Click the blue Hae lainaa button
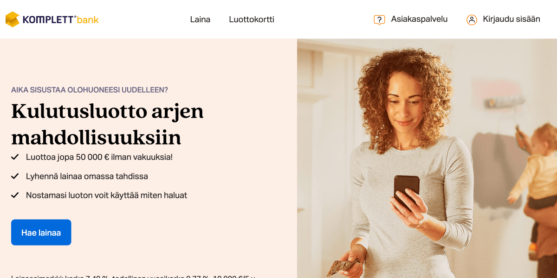This screenshot has width=557, height=278. 41,232
